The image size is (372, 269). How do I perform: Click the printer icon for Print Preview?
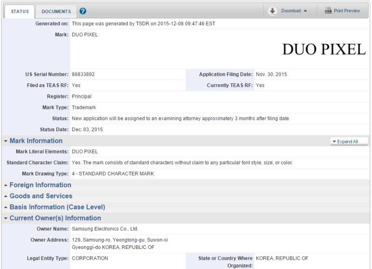coord(328,10)
